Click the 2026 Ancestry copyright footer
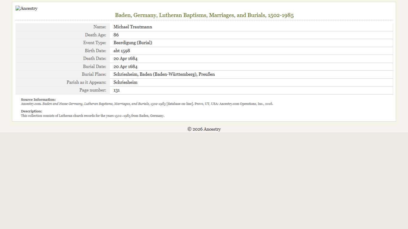 point(204,129)
